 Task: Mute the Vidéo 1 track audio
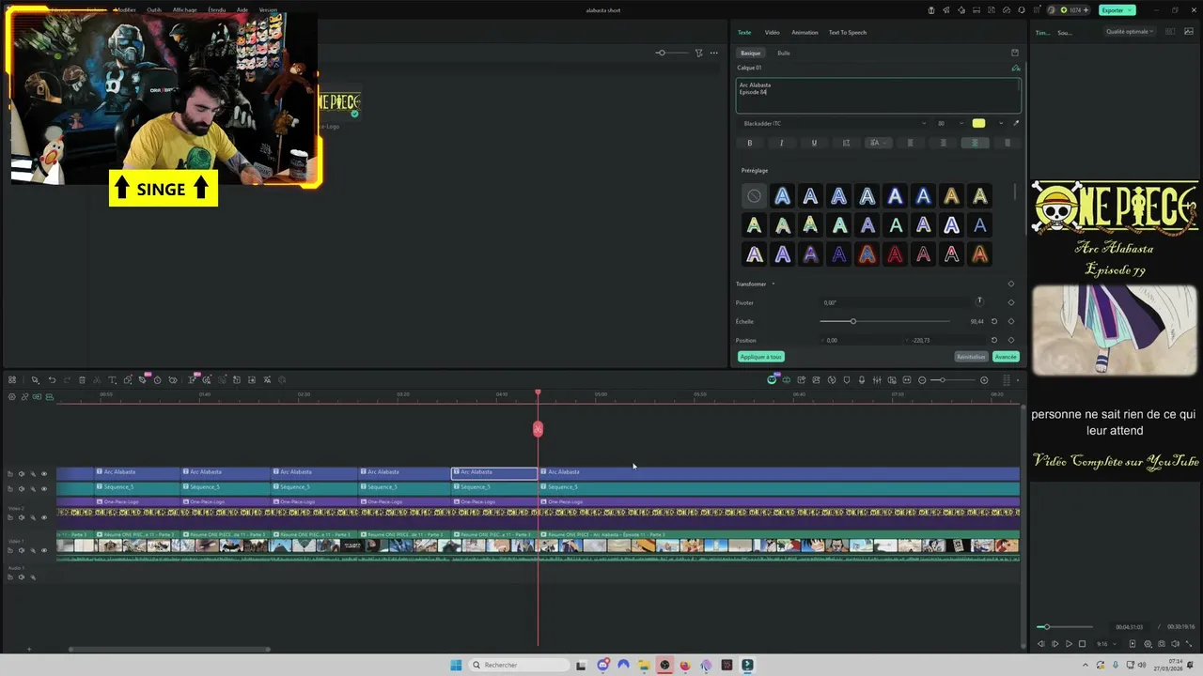click(22, 550)
